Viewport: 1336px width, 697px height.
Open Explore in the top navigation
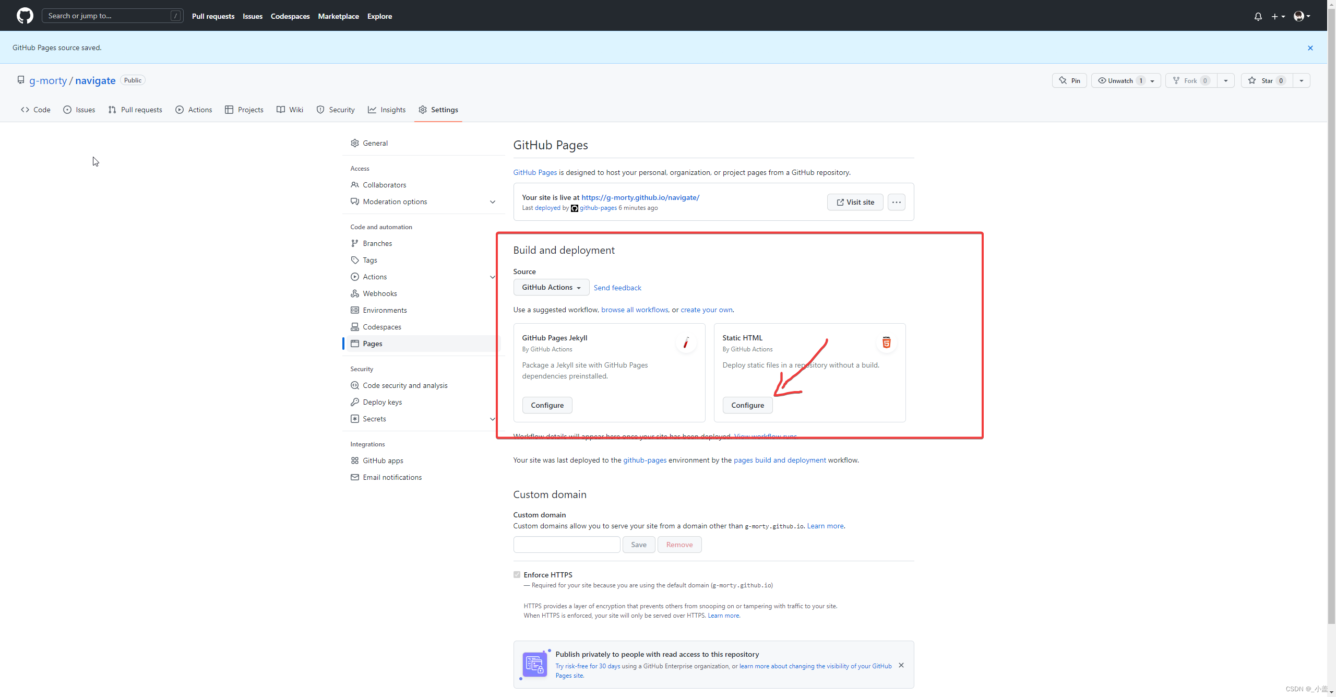[x=379, y=16]
